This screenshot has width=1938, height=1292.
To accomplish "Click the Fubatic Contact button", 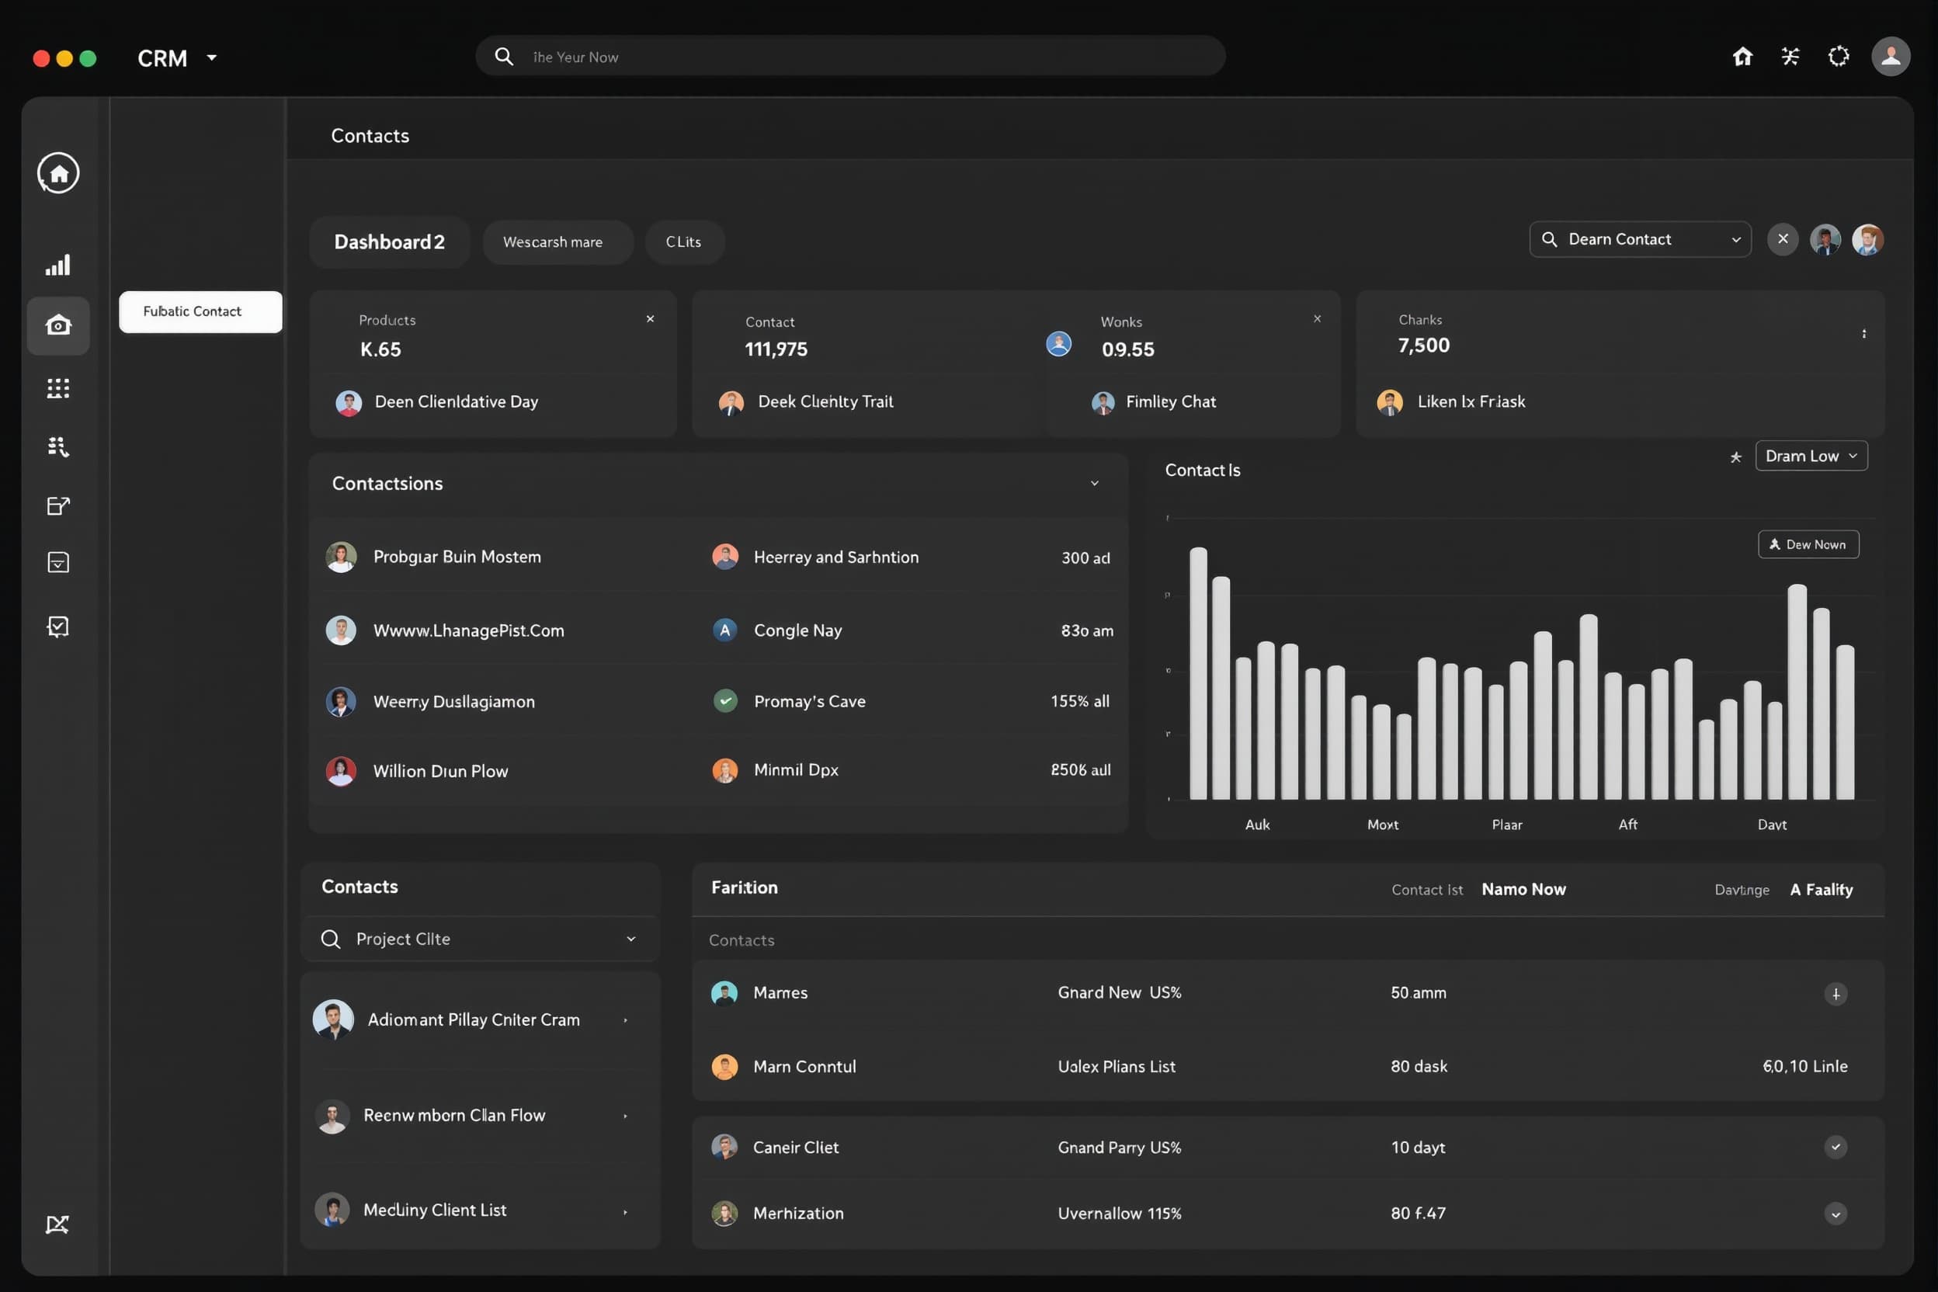I will click(x=200, y=311).
